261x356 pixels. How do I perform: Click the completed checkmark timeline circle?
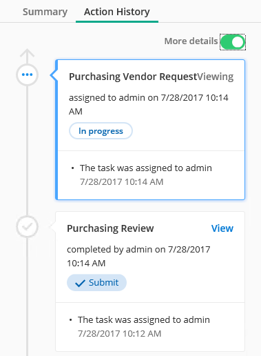pos(27,227)
